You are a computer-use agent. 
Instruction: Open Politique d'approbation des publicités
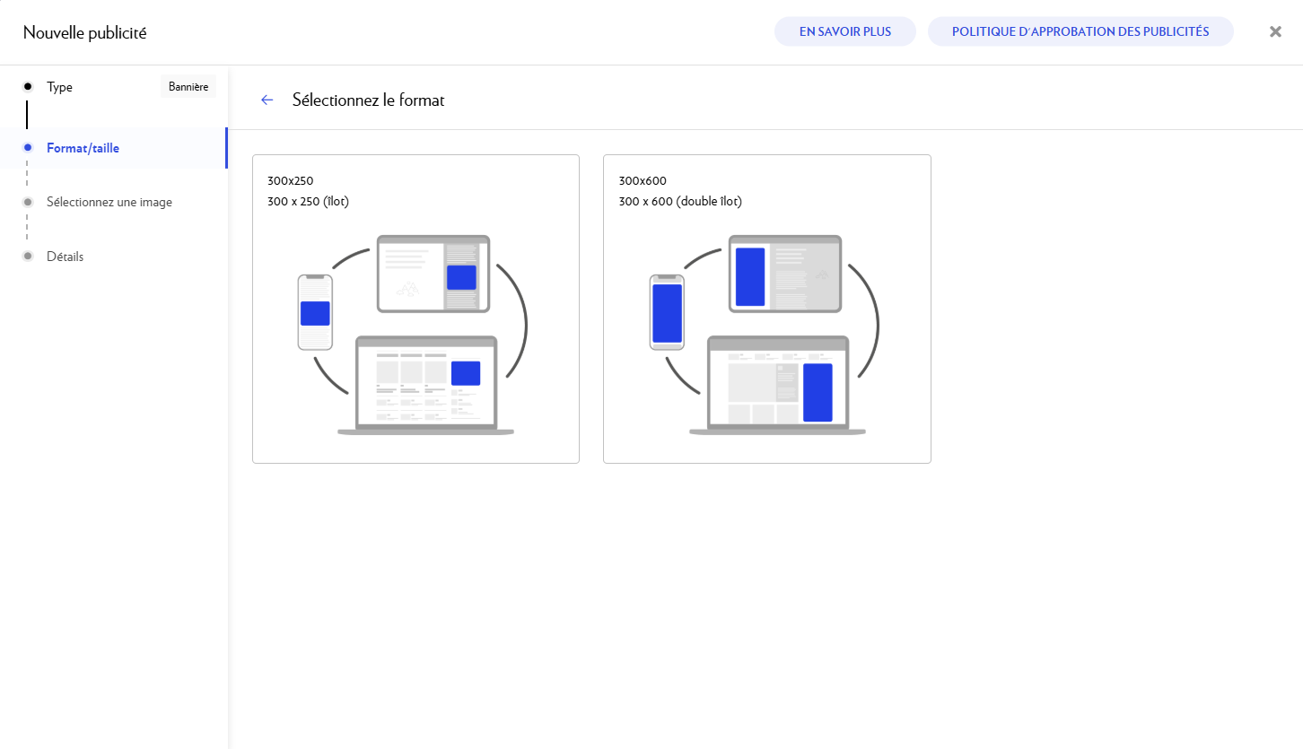(x=1080, y=31)
